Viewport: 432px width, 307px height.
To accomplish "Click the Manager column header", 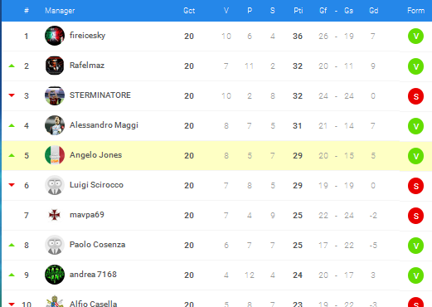I will [60, 11].
